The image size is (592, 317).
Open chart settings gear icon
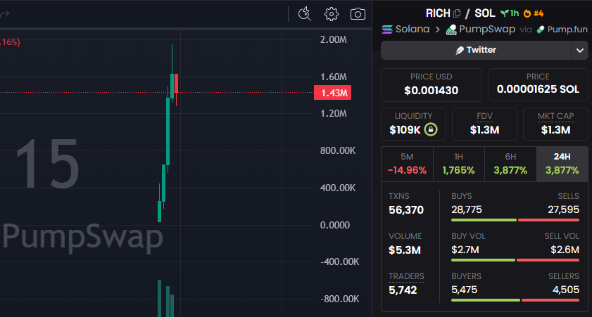pyautogui.click(x=331, y=14)
